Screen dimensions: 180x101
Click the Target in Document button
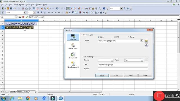pyautogui.click(x=146, y=45)
